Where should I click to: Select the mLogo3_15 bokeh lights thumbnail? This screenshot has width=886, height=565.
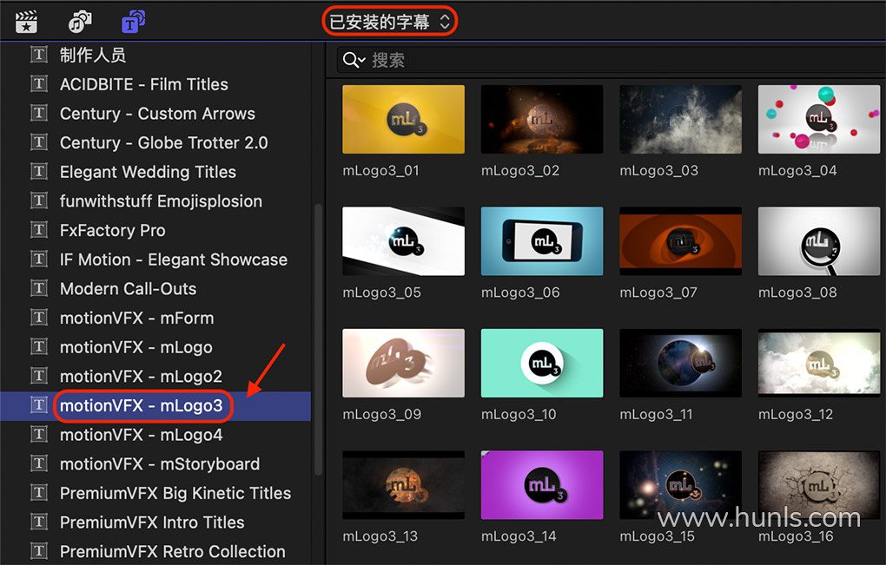point(680,485)
